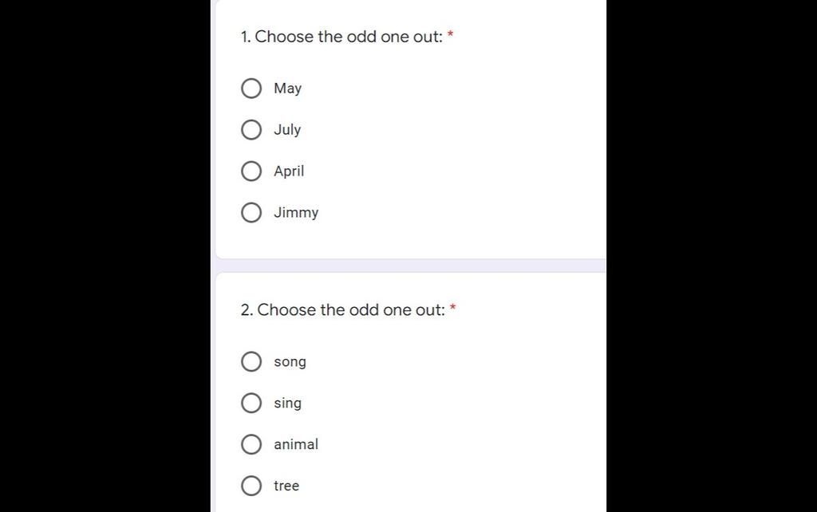The image size is (817, 512).
Task: Select the May radio button
Action: coord(251,89)
